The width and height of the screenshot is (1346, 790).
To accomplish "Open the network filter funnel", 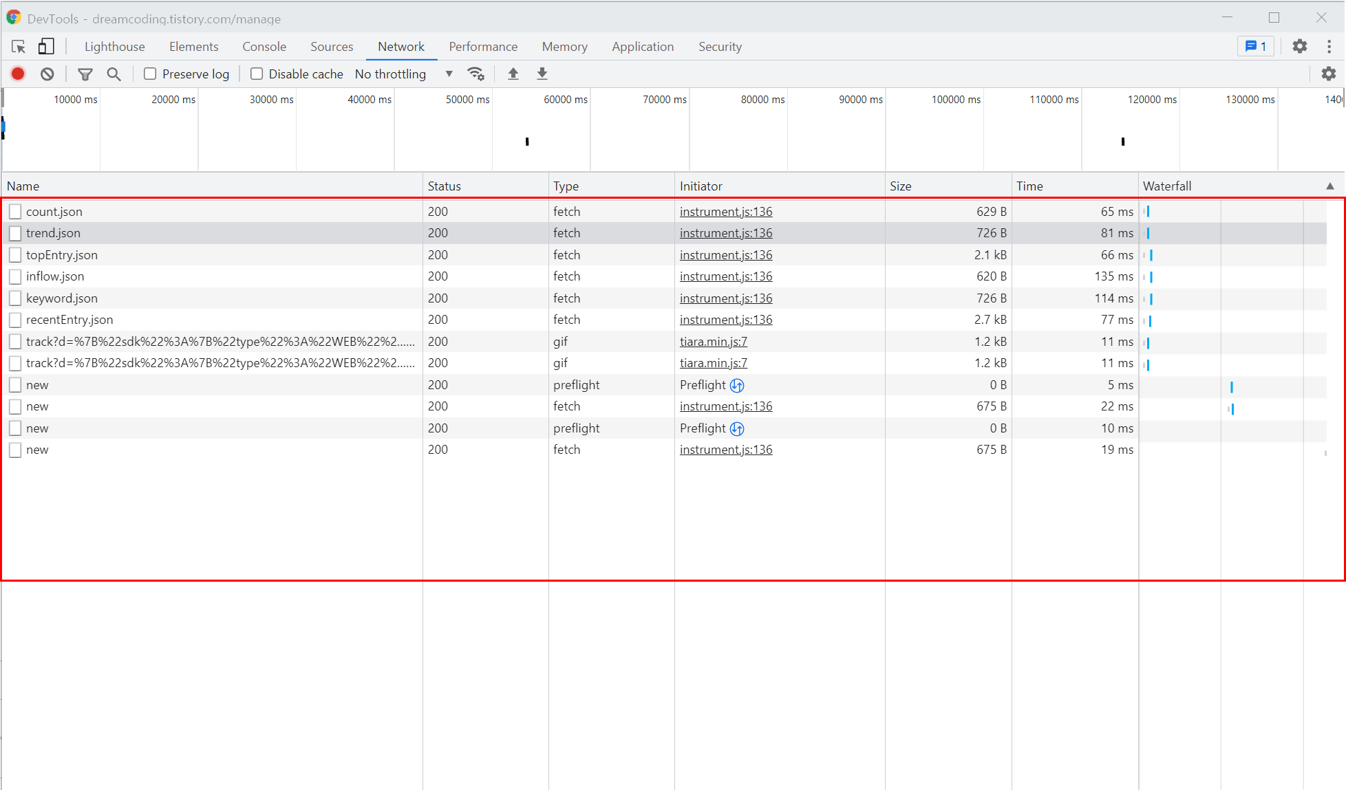I will [x=85, y=74].
